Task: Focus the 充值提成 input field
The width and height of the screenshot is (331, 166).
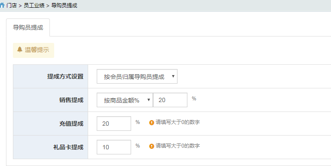Action: coord(114,124)
